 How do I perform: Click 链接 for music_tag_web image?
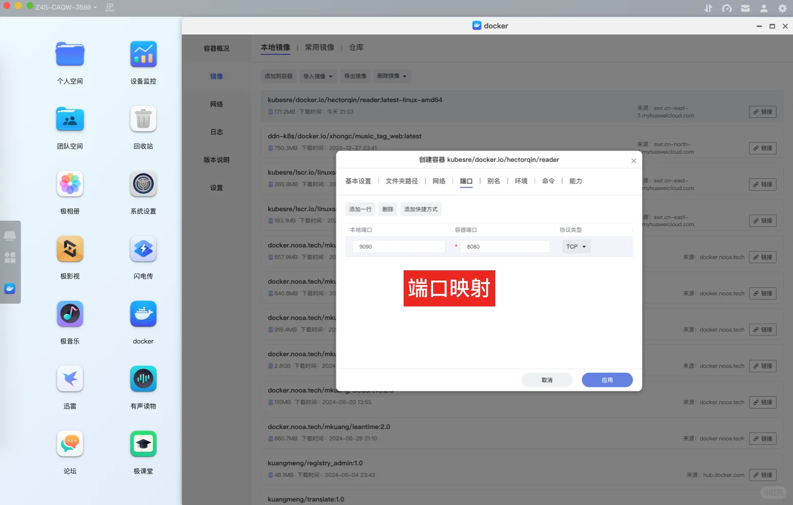coord(762,148)
